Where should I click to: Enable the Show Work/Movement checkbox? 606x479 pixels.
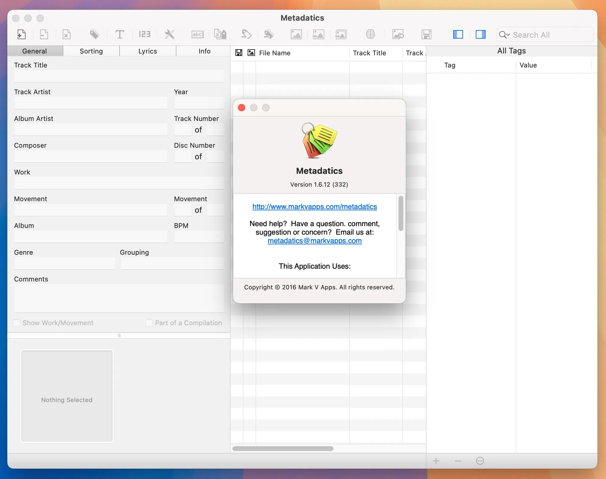[x=17, y=323]
